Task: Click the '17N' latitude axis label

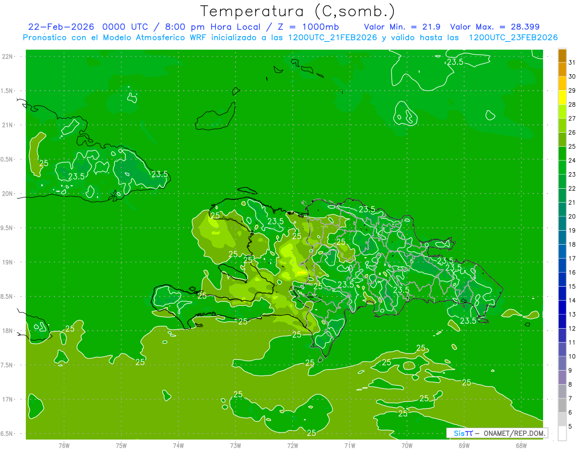Action: point(7,399)
